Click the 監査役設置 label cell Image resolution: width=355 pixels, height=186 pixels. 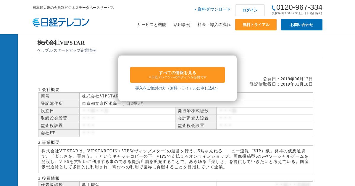click(x=59, y=126)
